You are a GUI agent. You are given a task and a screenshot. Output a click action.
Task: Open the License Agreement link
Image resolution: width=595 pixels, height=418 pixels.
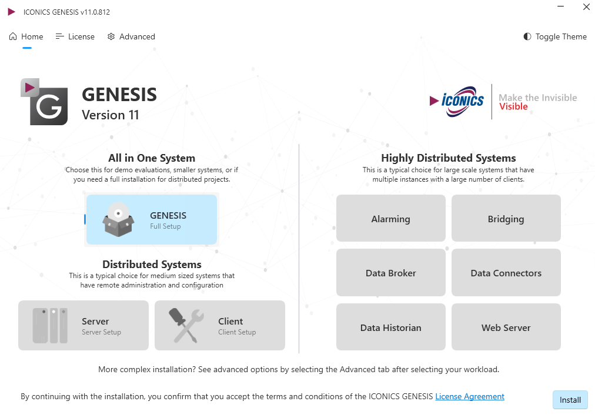click(x=470, y=396)
